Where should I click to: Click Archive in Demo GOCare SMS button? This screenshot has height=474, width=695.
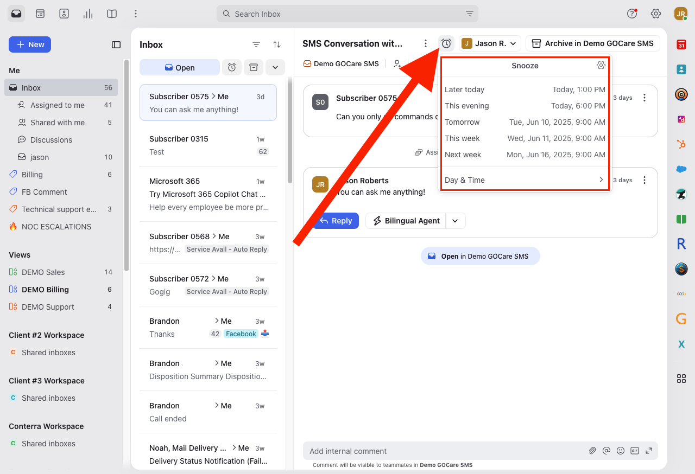point(593,43)
